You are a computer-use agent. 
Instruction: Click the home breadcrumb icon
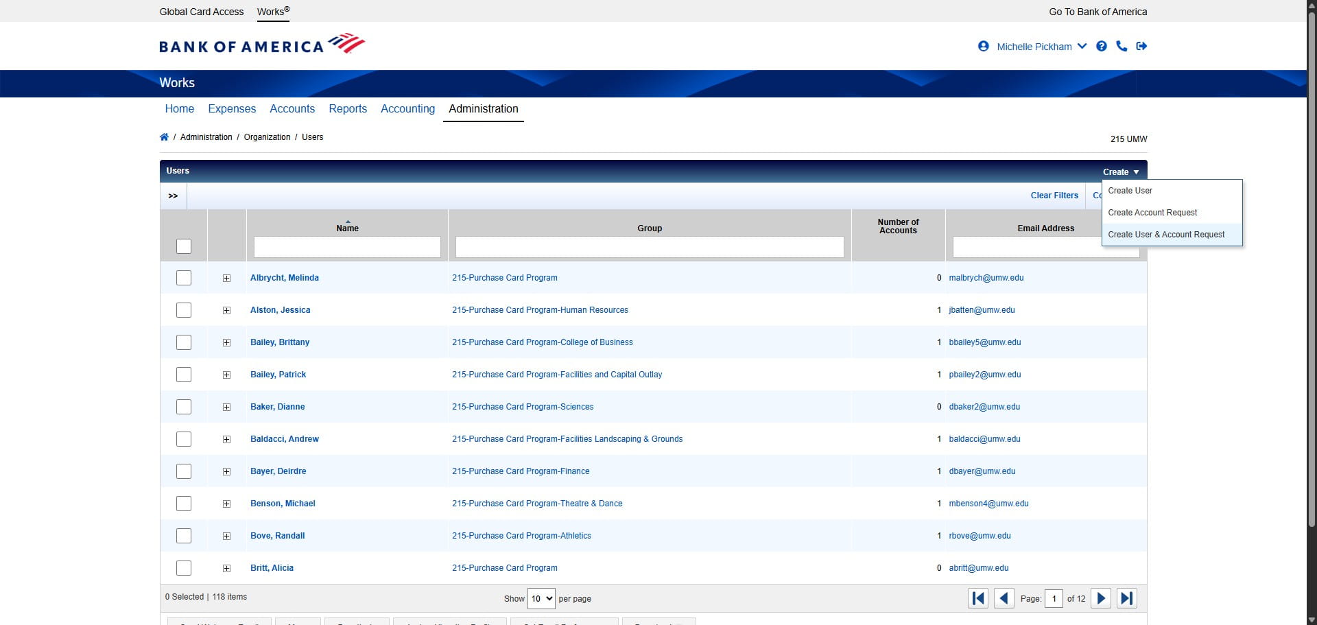coord(164,137)
